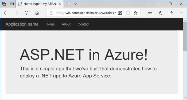Click the site lock security icon
Screen dimensions: 187x100
51,13
